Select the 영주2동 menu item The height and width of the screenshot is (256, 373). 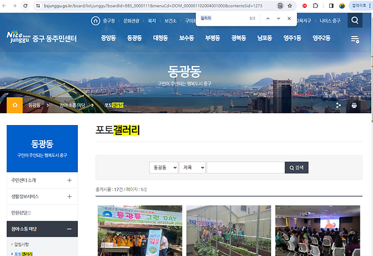coord(321,38)
